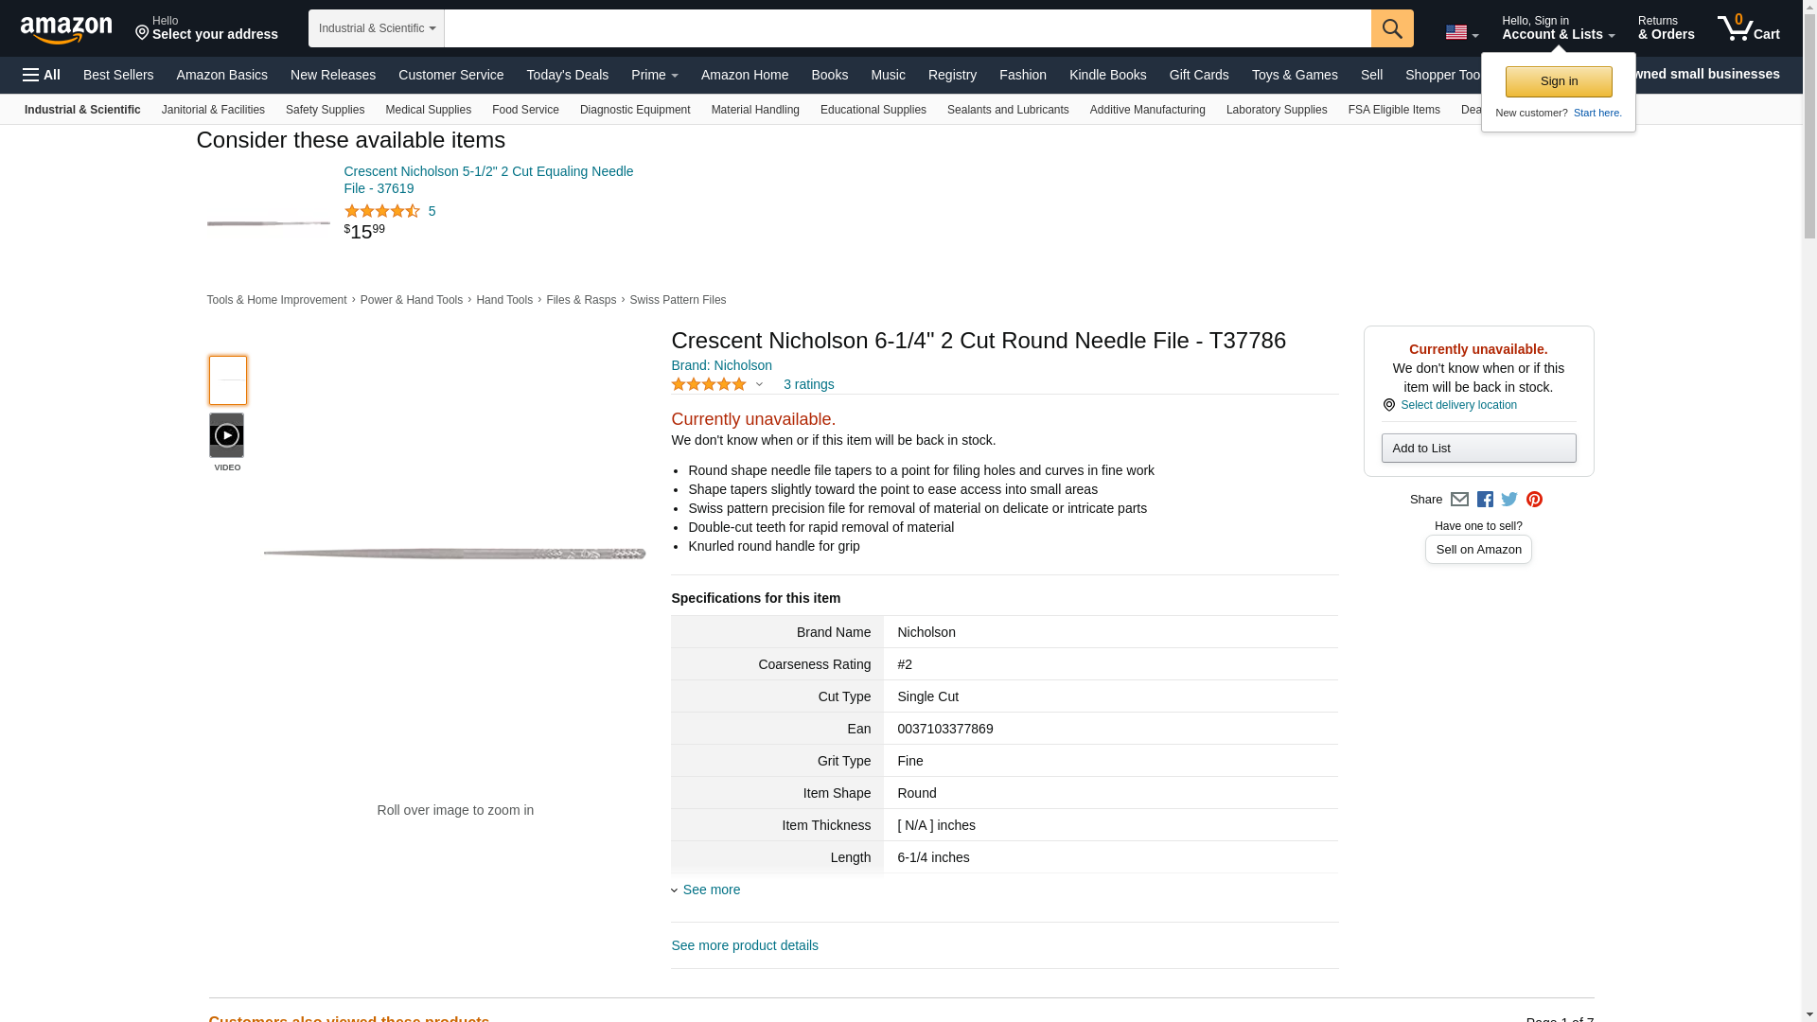Open Today's Deals in navigation
Viewport: 1817px width, 1022px height.
pos(567,75)
